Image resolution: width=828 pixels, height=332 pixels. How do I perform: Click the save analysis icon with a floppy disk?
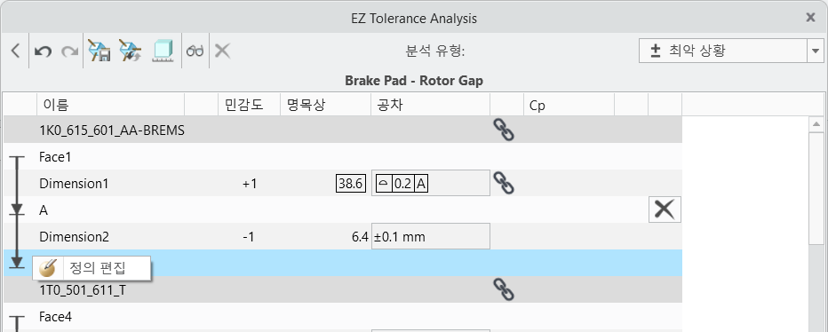[99, 51]
